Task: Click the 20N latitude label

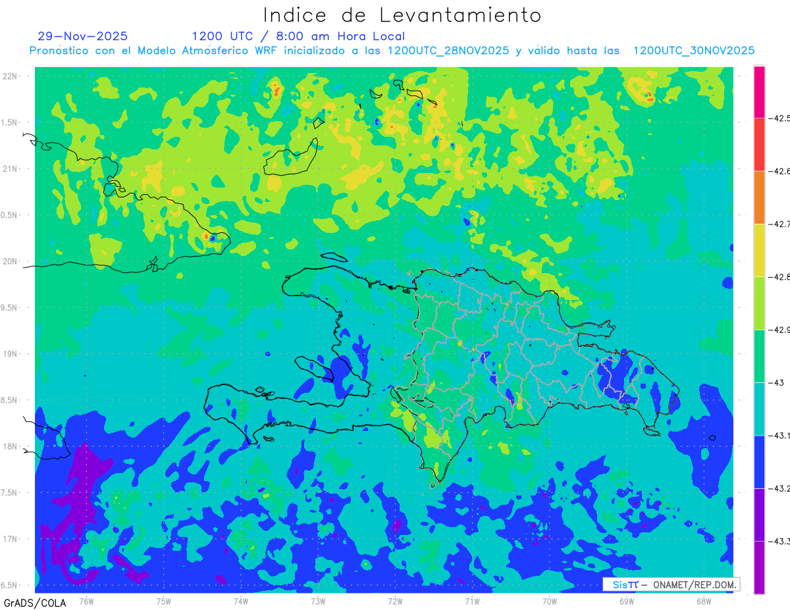Action: [11, 261]
